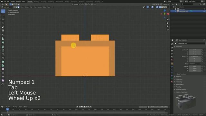Select the Shear tool
The height and width of the screenshot is (116, 206).
[x=3, y=80]
